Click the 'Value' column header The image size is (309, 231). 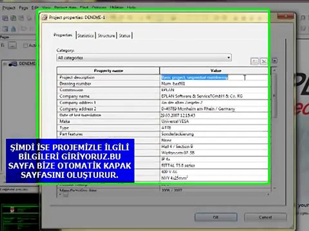[x=215, y=71]
